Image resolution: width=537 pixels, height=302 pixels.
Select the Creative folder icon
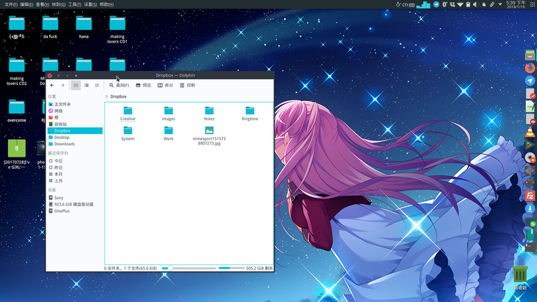(x=128, y=110)
